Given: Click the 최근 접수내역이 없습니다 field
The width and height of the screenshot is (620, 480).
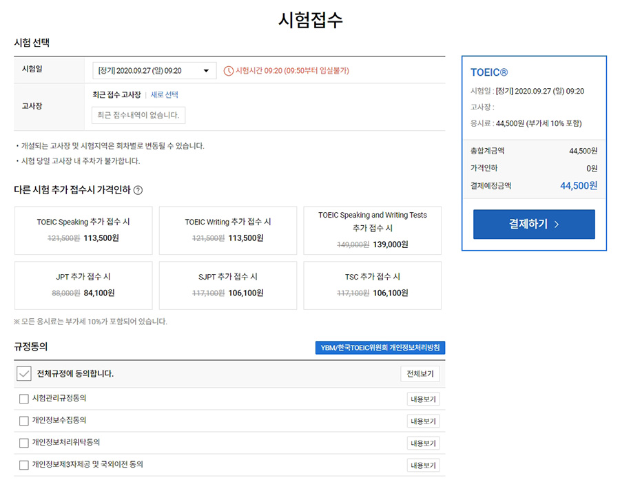Looking at the screenshot, I should click(x=138, y=115).
